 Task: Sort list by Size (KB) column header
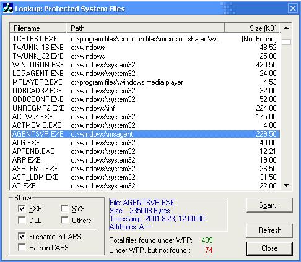pos(252,28)
